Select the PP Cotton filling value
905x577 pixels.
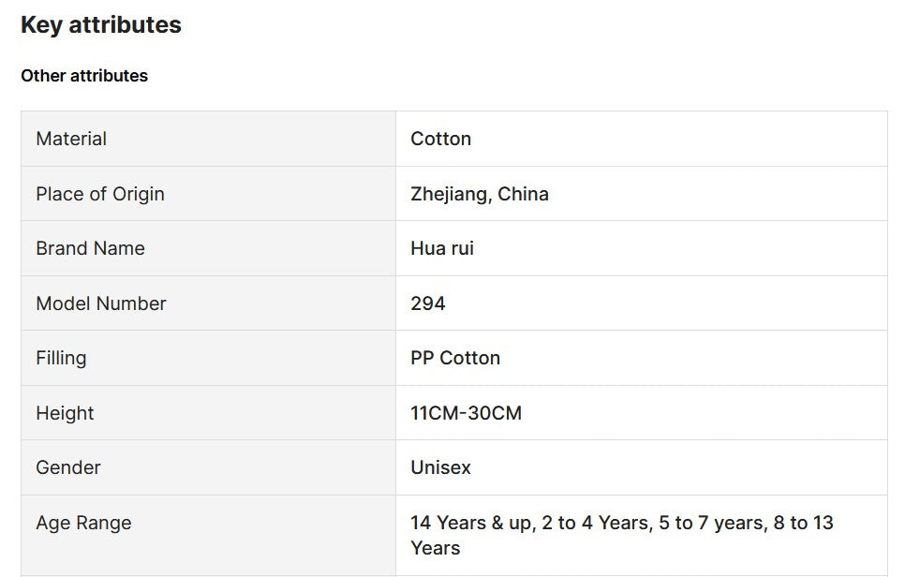pos(455,358)
